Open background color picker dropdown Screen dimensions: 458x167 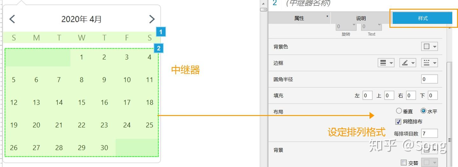coord(429,47)
